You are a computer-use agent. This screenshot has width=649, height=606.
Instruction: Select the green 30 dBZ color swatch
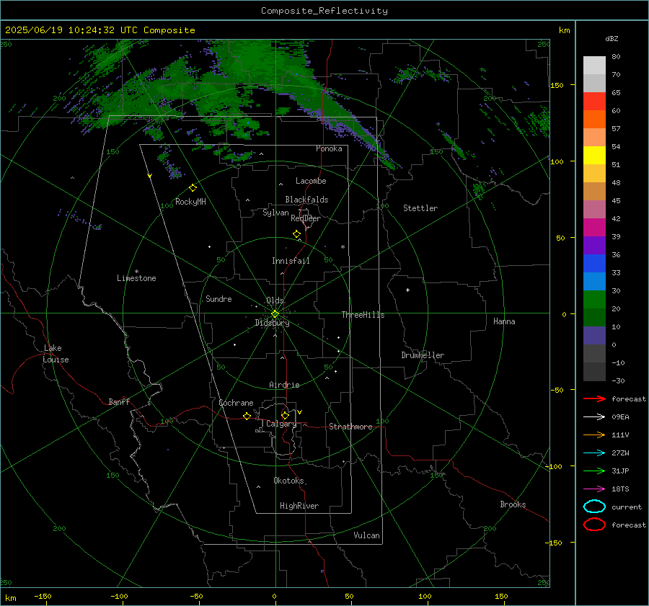click(x=594, y=299)
